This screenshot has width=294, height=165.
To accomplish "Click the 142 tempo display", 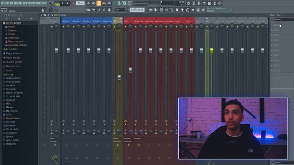I will coord(80,3).
